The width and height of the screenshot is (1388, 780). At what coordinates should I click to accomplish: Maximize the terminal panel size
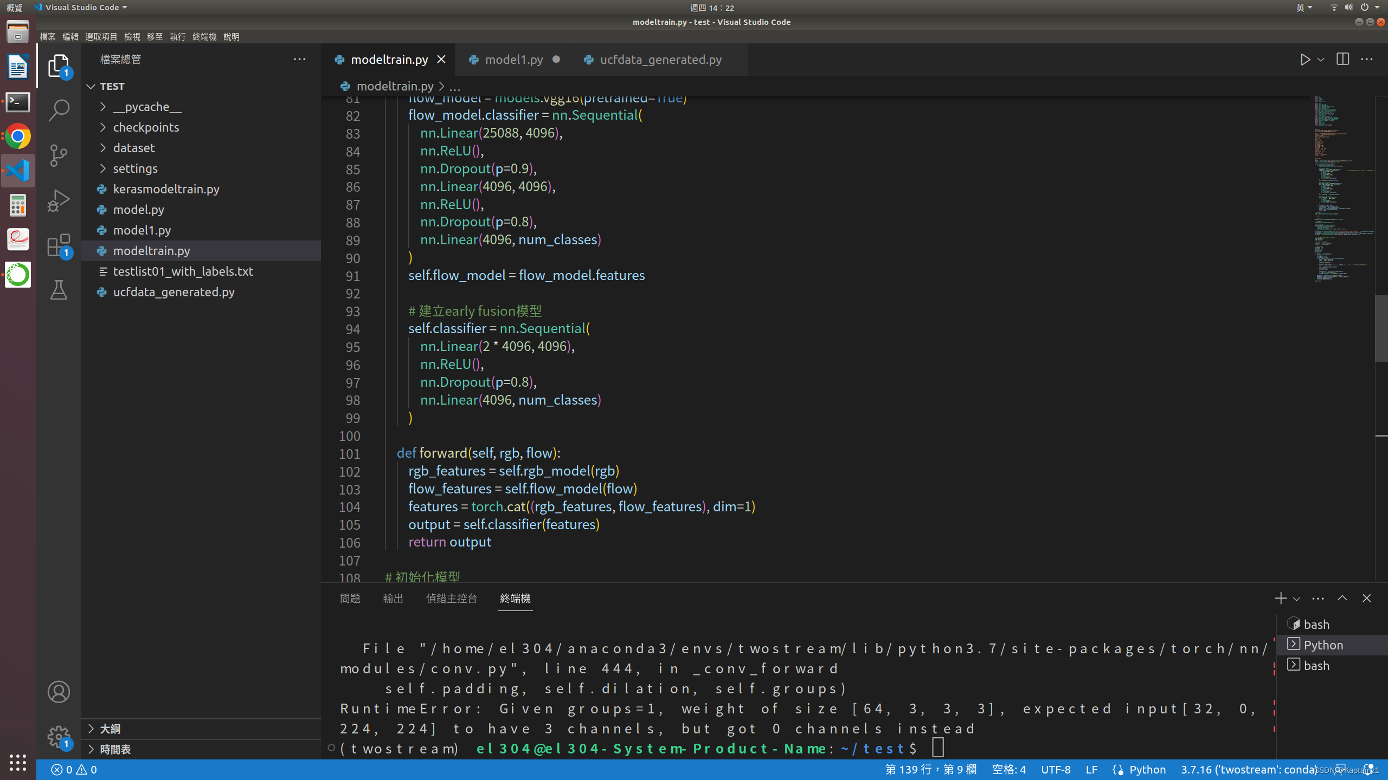[1342, 598]
